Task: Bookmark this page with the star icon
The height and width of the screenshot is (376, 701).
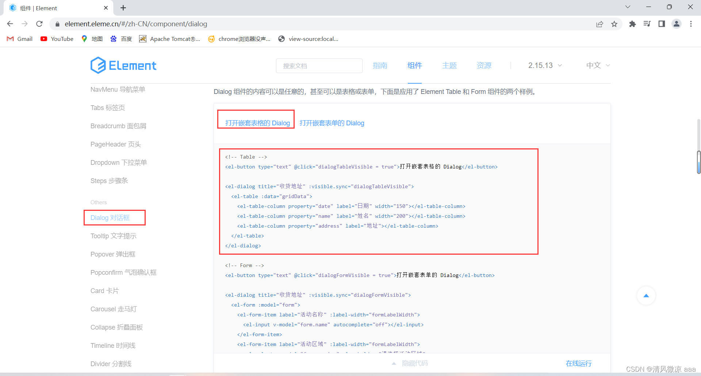Action: pos(614,24)
